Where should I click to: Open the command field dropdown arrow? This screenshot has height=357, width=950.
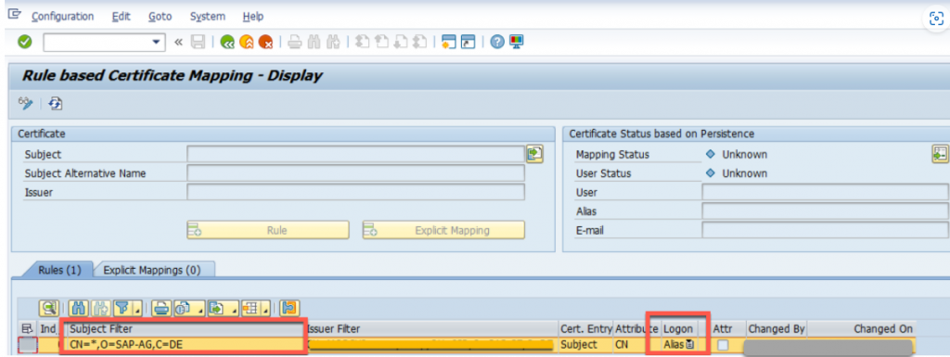(157, 42)
